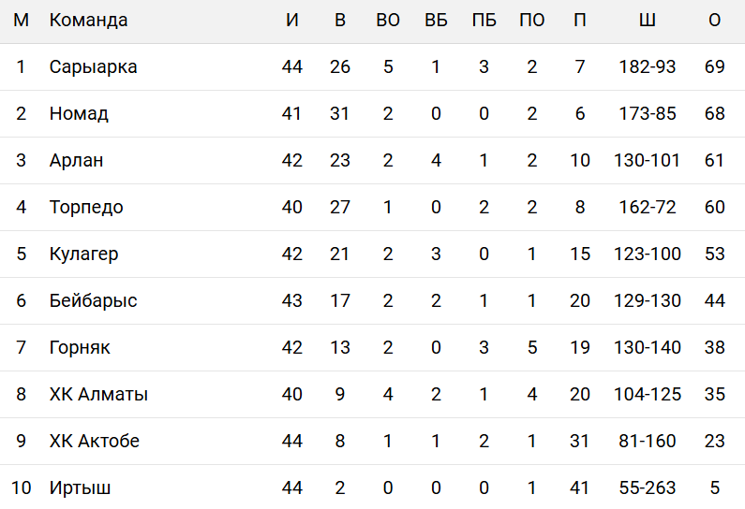Click Сарыарка's 182-93 goals score
Image resolution: width=745 pixels, height=509 pixels.
coord(648,66)
